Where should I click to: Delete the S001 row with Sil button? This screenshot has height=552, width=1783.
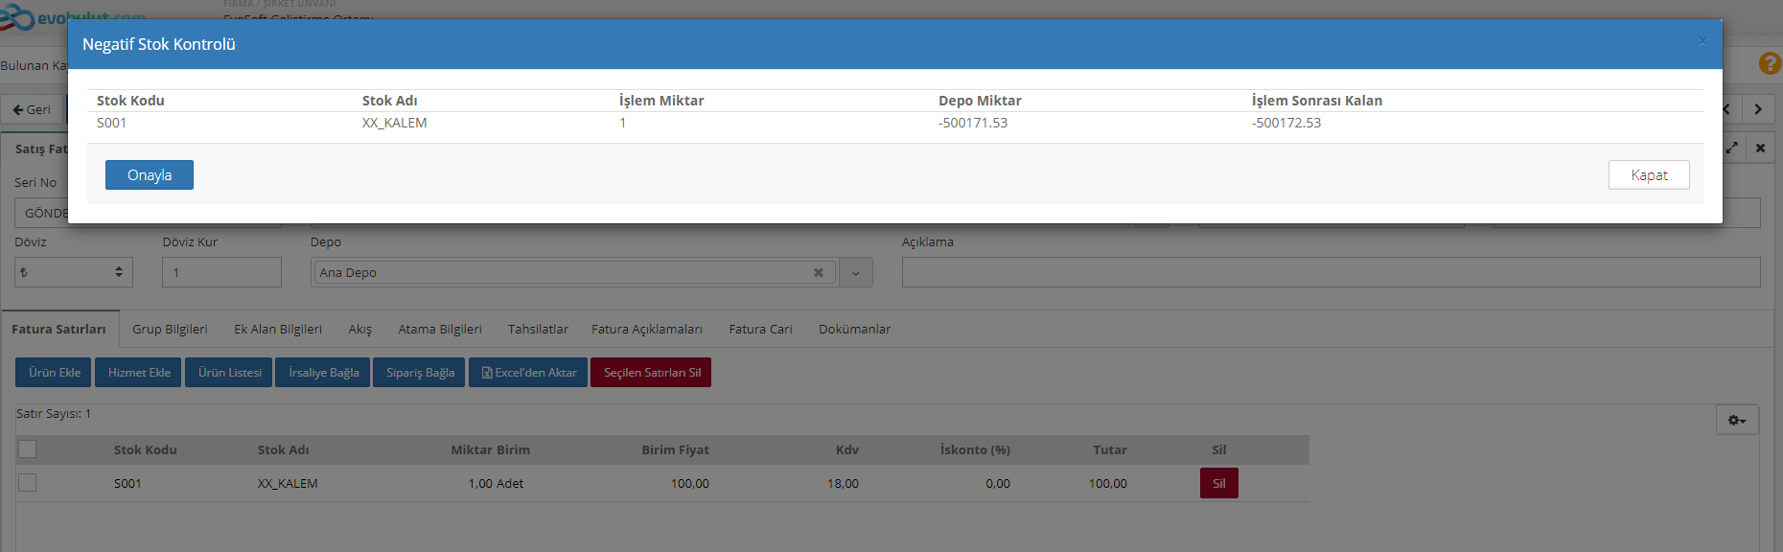click(1218, 483)
